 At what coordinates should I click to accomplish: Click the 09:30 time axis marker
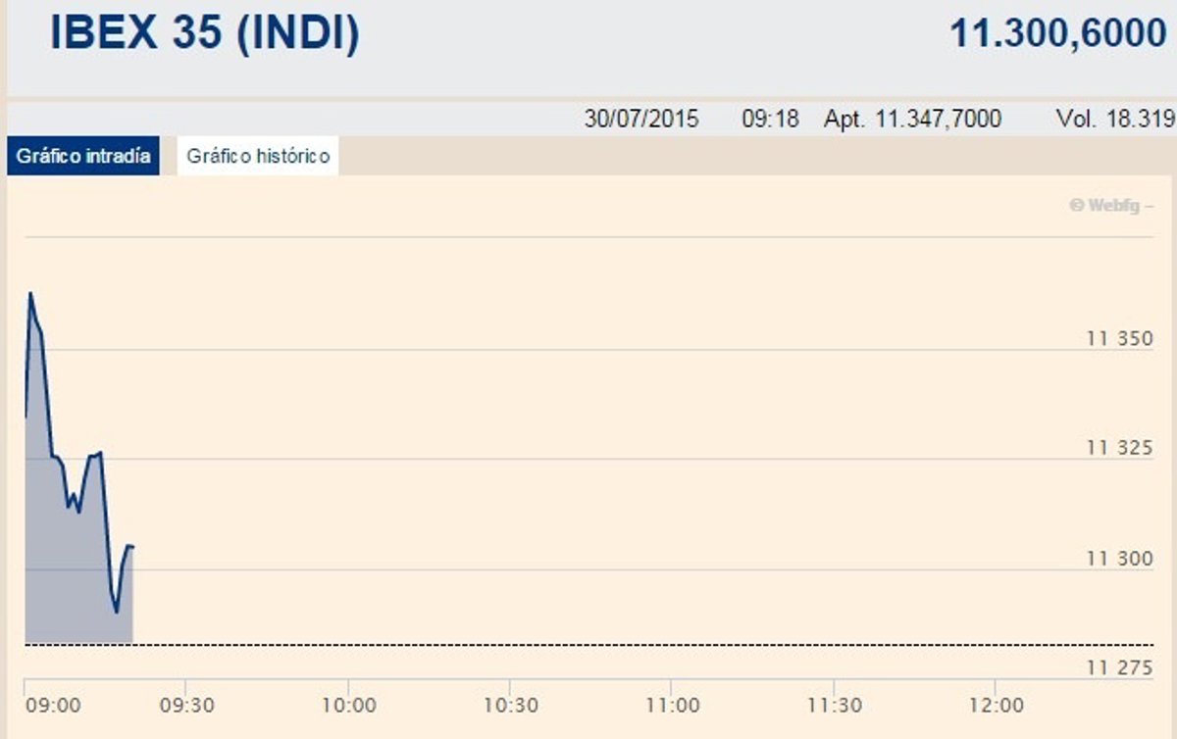[x=185, y=706]
